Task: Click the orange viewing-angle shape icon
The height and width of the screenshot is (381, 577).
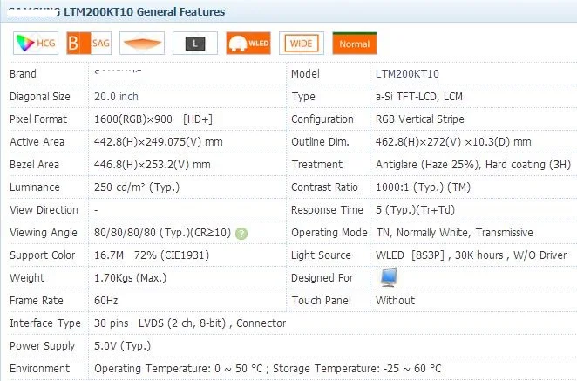Action: [142, 44]
